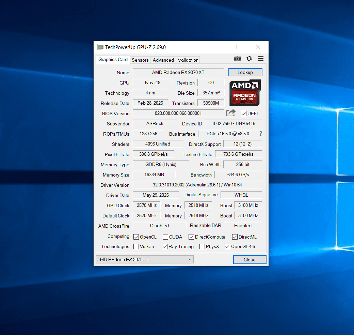Click Resizable BAR value 'Enabled'

click(243, 226)
